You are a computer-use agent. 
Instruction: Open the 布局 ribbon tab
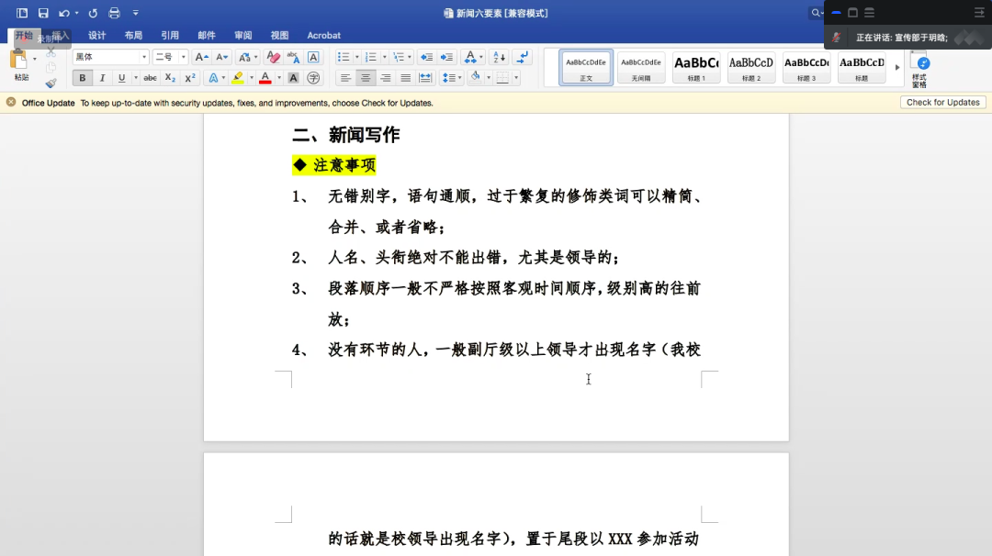click(133, 36)
